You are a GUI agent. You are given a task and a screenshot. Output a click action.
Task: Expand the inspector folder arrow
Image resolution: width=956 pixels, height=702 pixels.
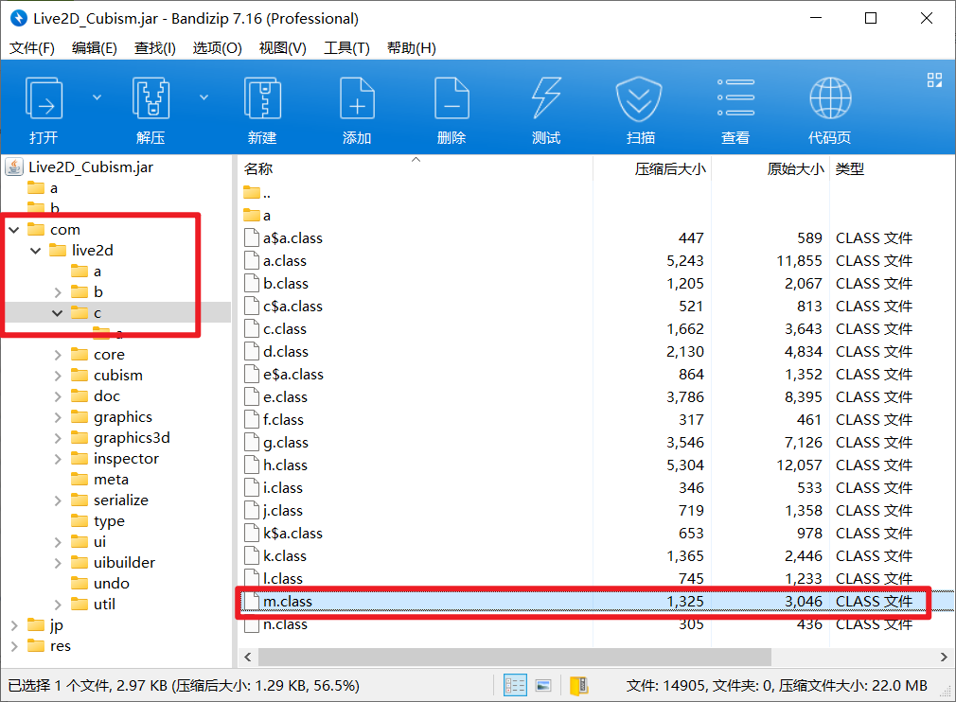[x=58, y=459]
